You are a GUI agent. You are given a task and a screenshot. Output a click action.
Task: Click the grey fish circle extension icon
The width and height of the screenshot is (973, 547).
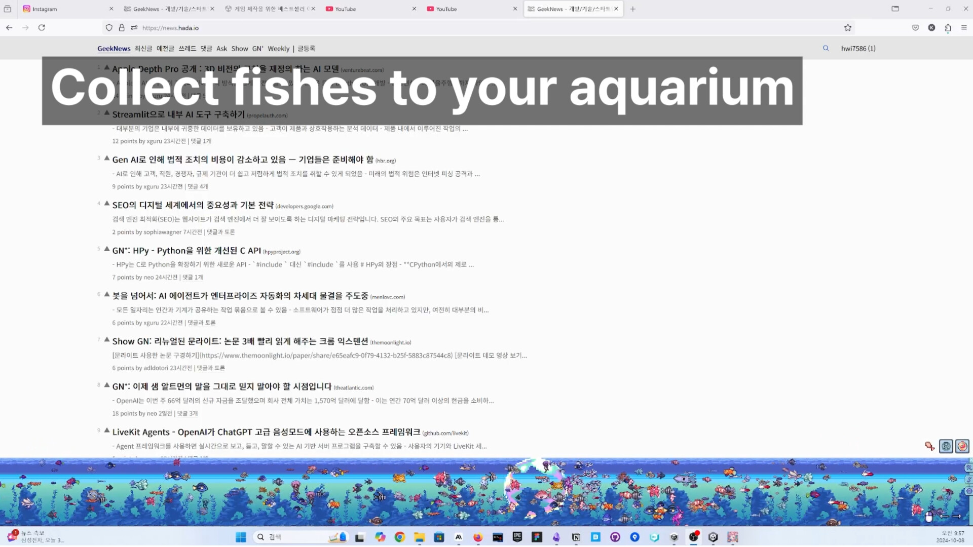(x=946, y=446)
